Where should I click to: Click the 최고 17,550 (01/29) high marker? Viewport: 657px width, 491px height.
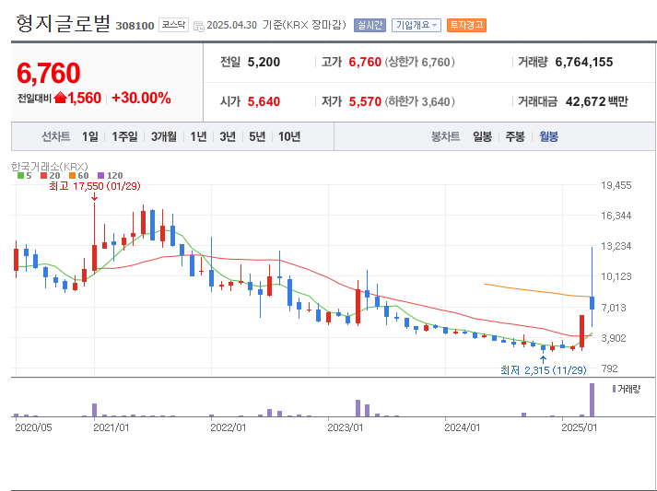click(x=95, y=186)
